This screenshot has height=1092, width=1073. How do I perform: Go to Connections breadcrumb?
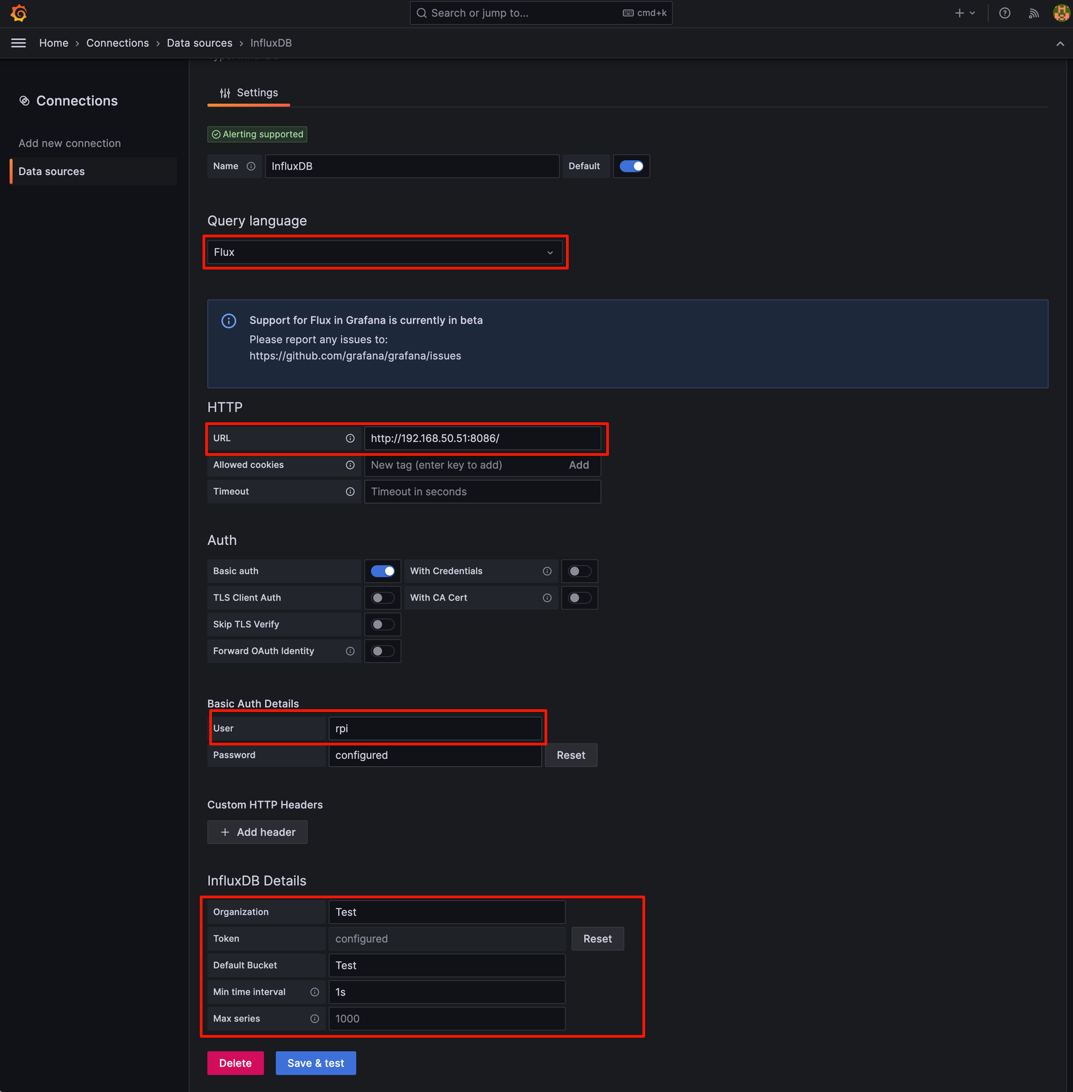click(x=117, y=43)
